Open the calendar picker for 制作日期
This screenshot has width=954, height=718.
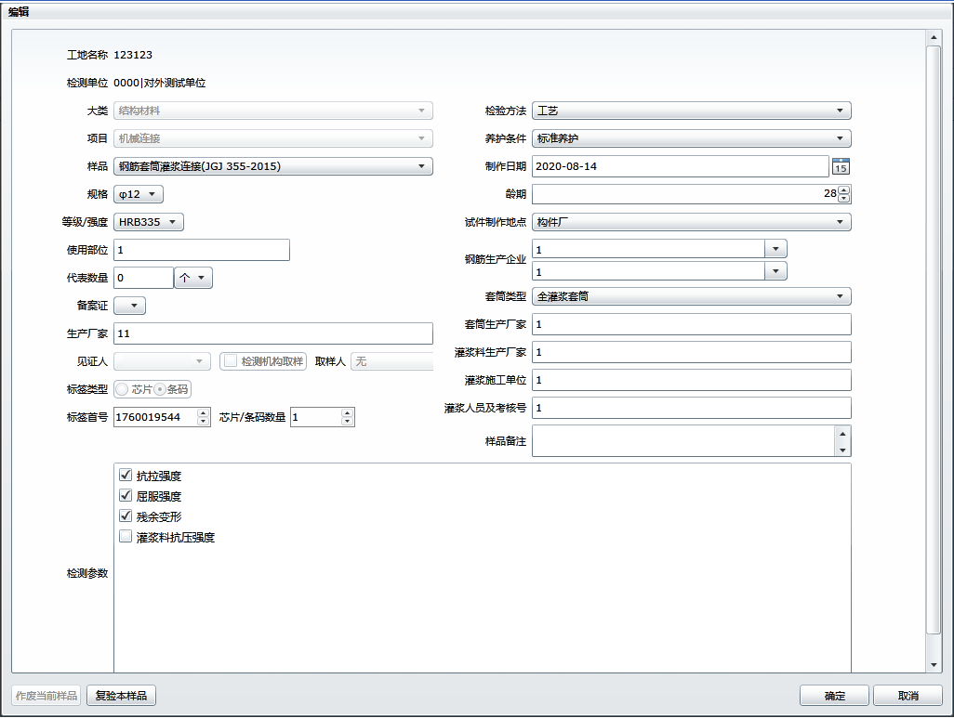coord(841,166)
